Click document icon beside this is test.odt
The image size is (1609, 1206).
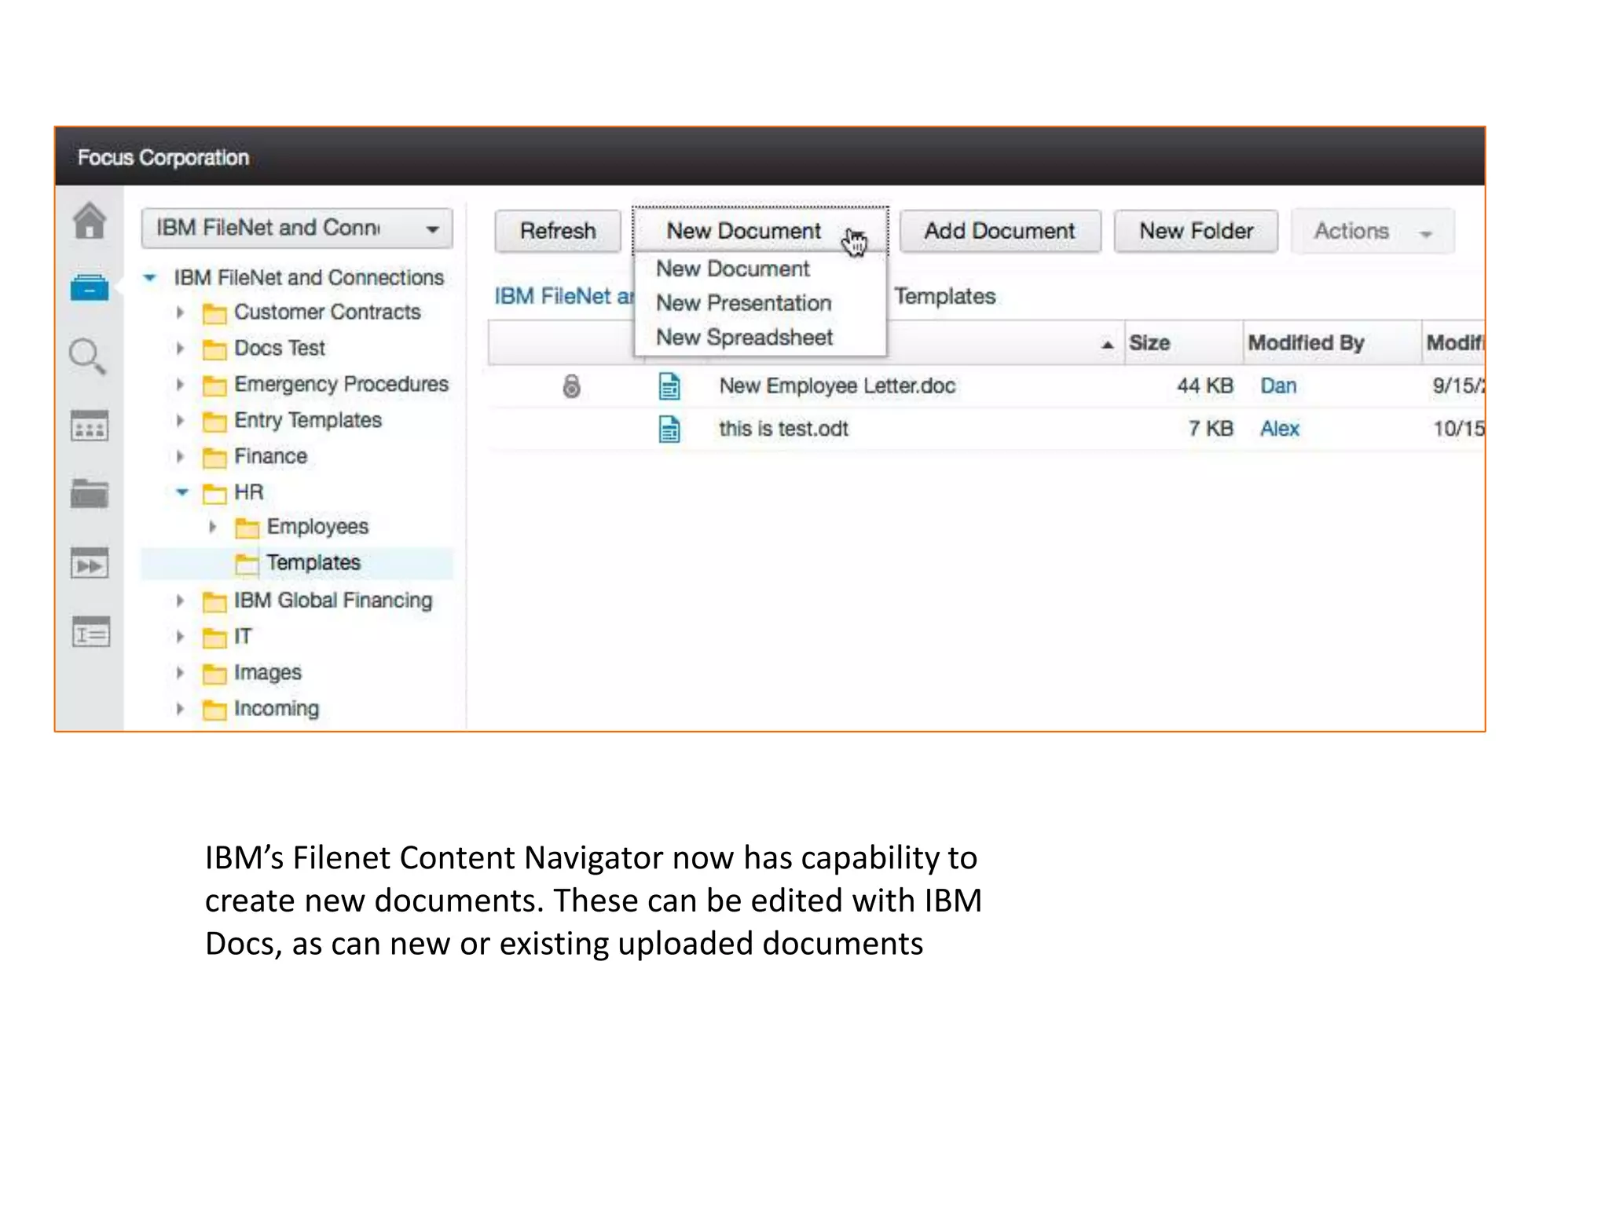pyautogui.click(x=669, y=429)
